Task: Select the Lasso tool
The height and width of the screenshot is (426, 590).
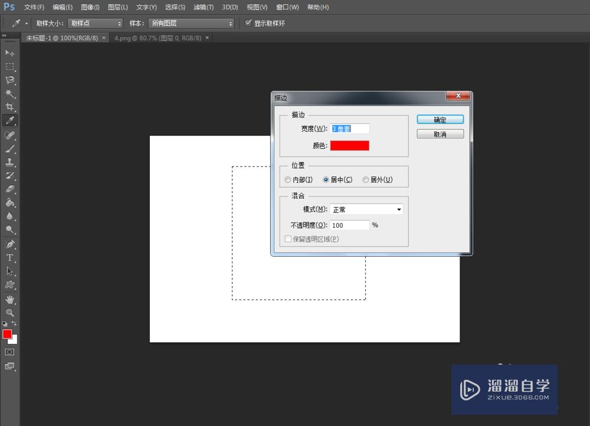Action: pos(10,80)
